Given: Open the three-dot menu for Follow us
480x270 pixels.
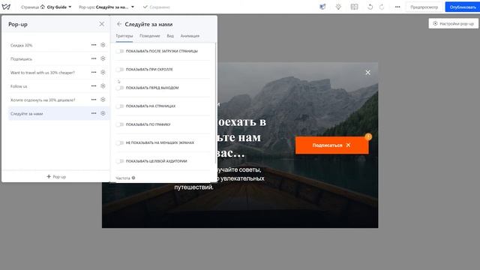Looking at the screenshot, I should [94, 86].
